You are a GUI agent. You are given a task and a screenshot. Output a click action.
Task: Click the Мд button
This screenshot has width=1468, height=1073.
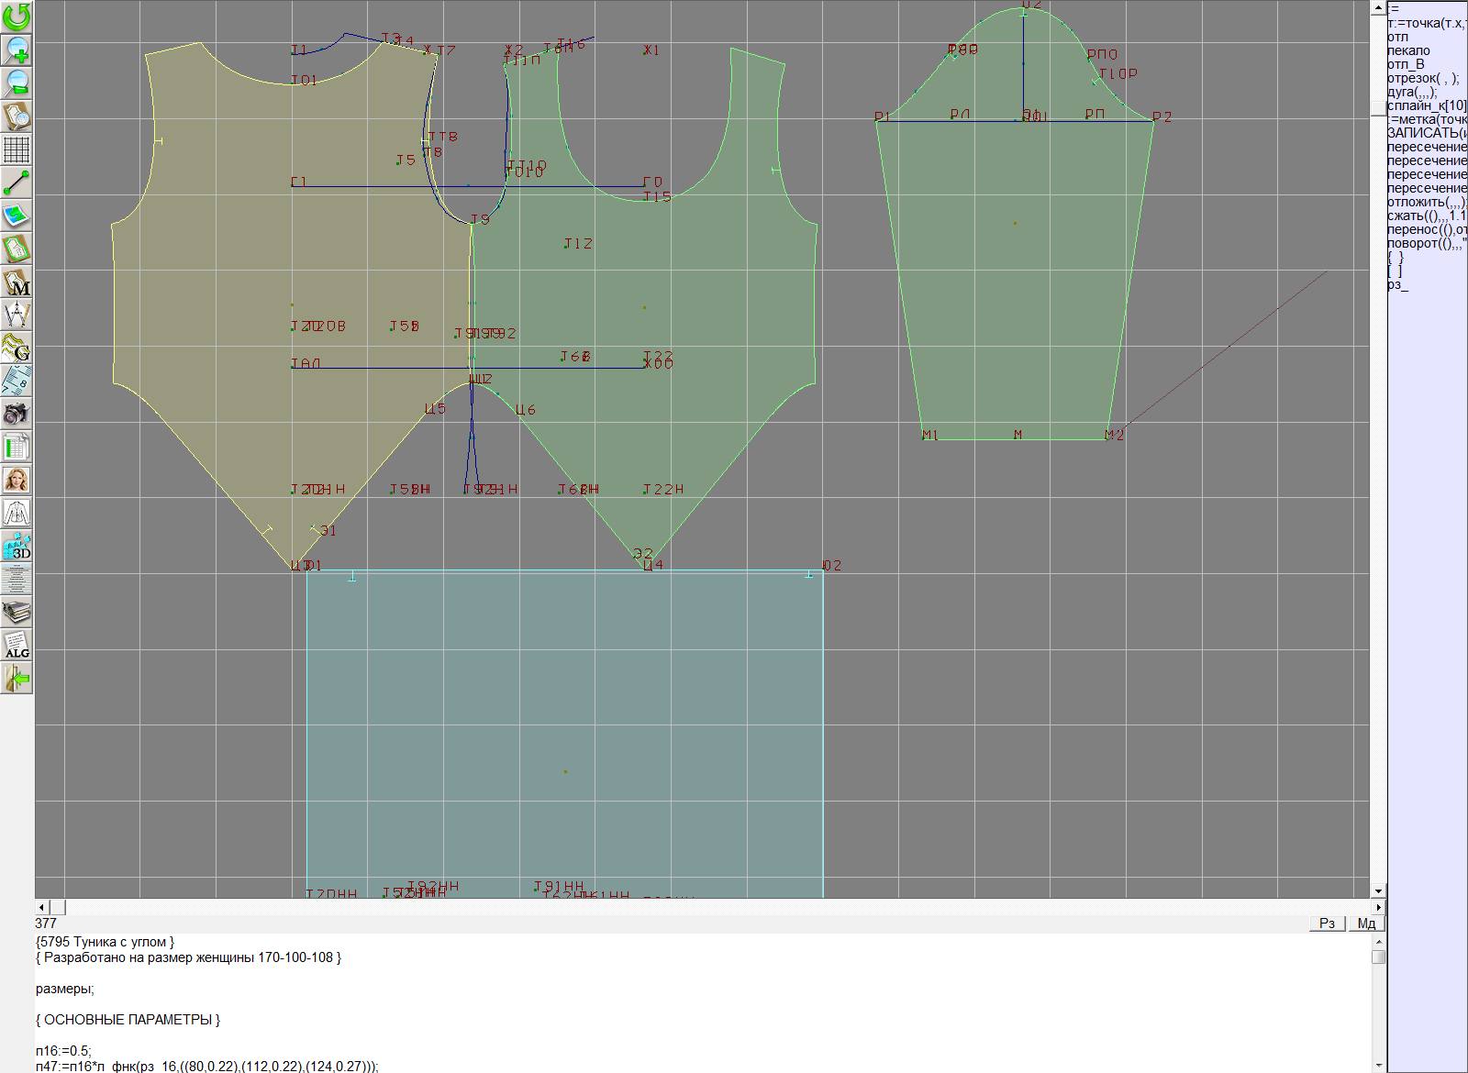coord(1366,924)
